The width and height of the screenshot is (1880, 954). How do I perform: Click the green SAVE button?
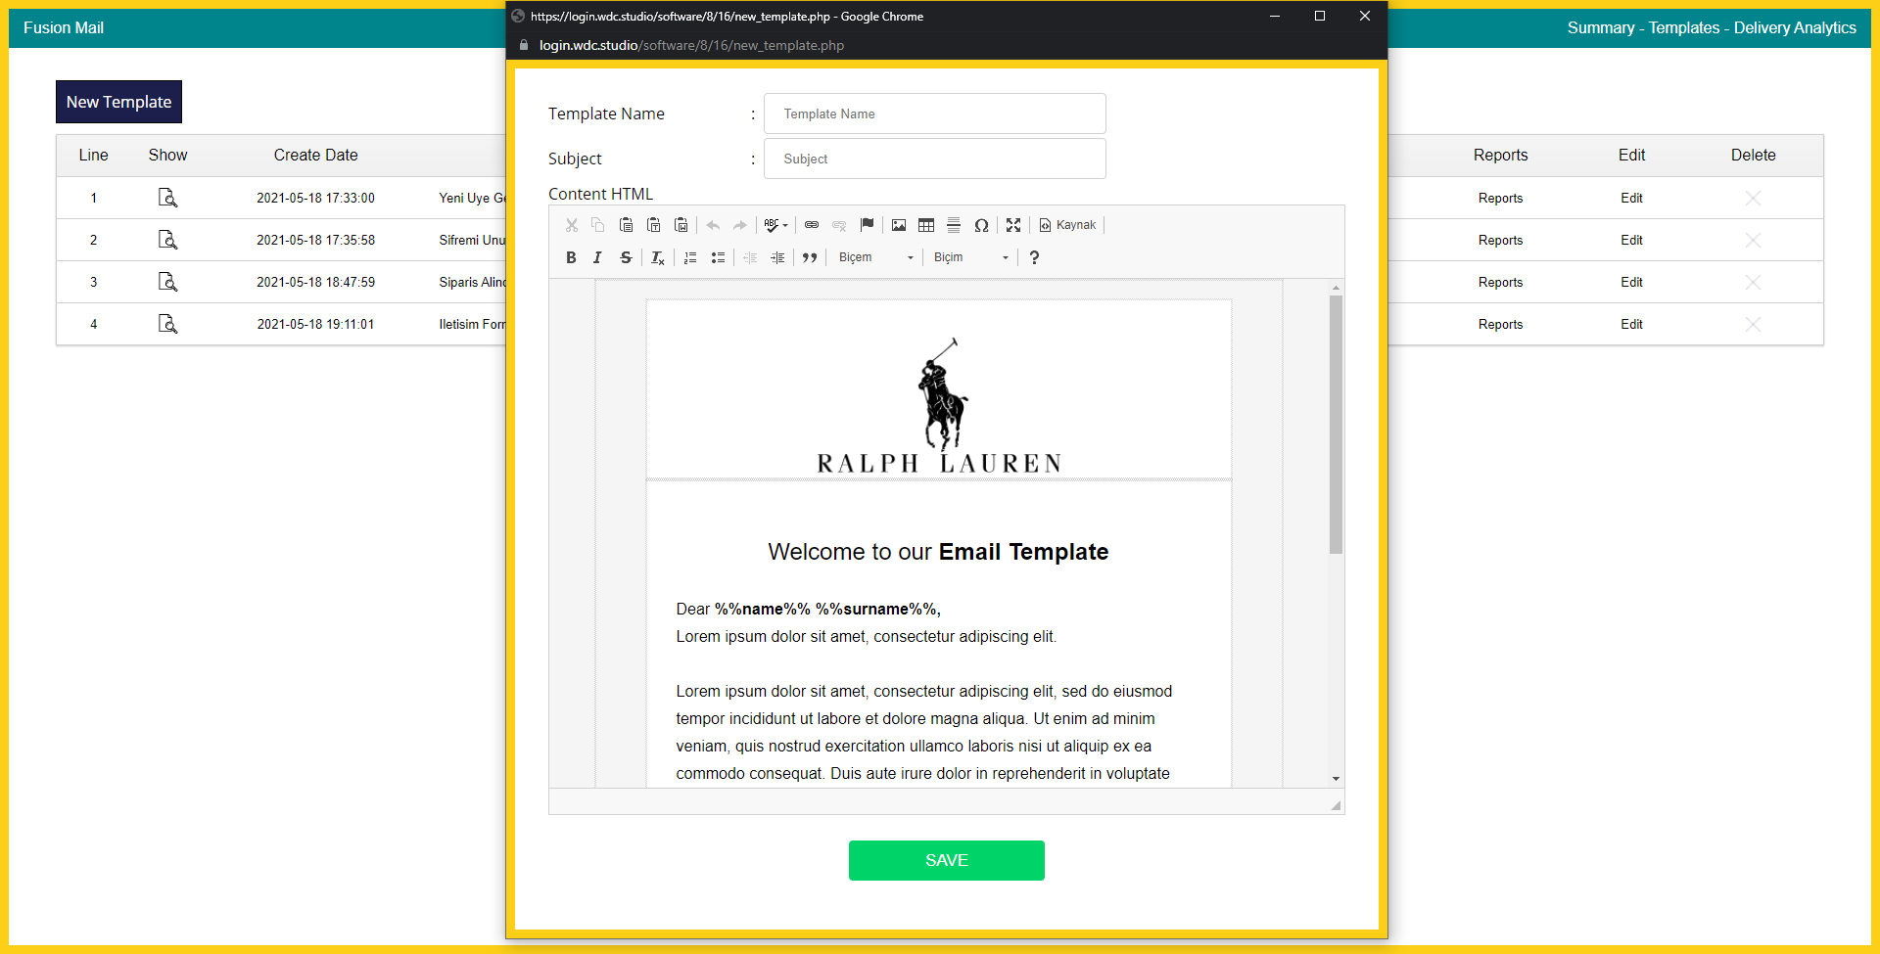point(947,860)
